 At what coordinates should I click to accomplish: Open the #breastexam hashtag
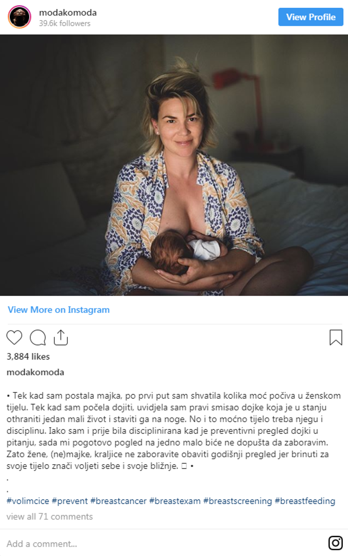pos(175,501)
